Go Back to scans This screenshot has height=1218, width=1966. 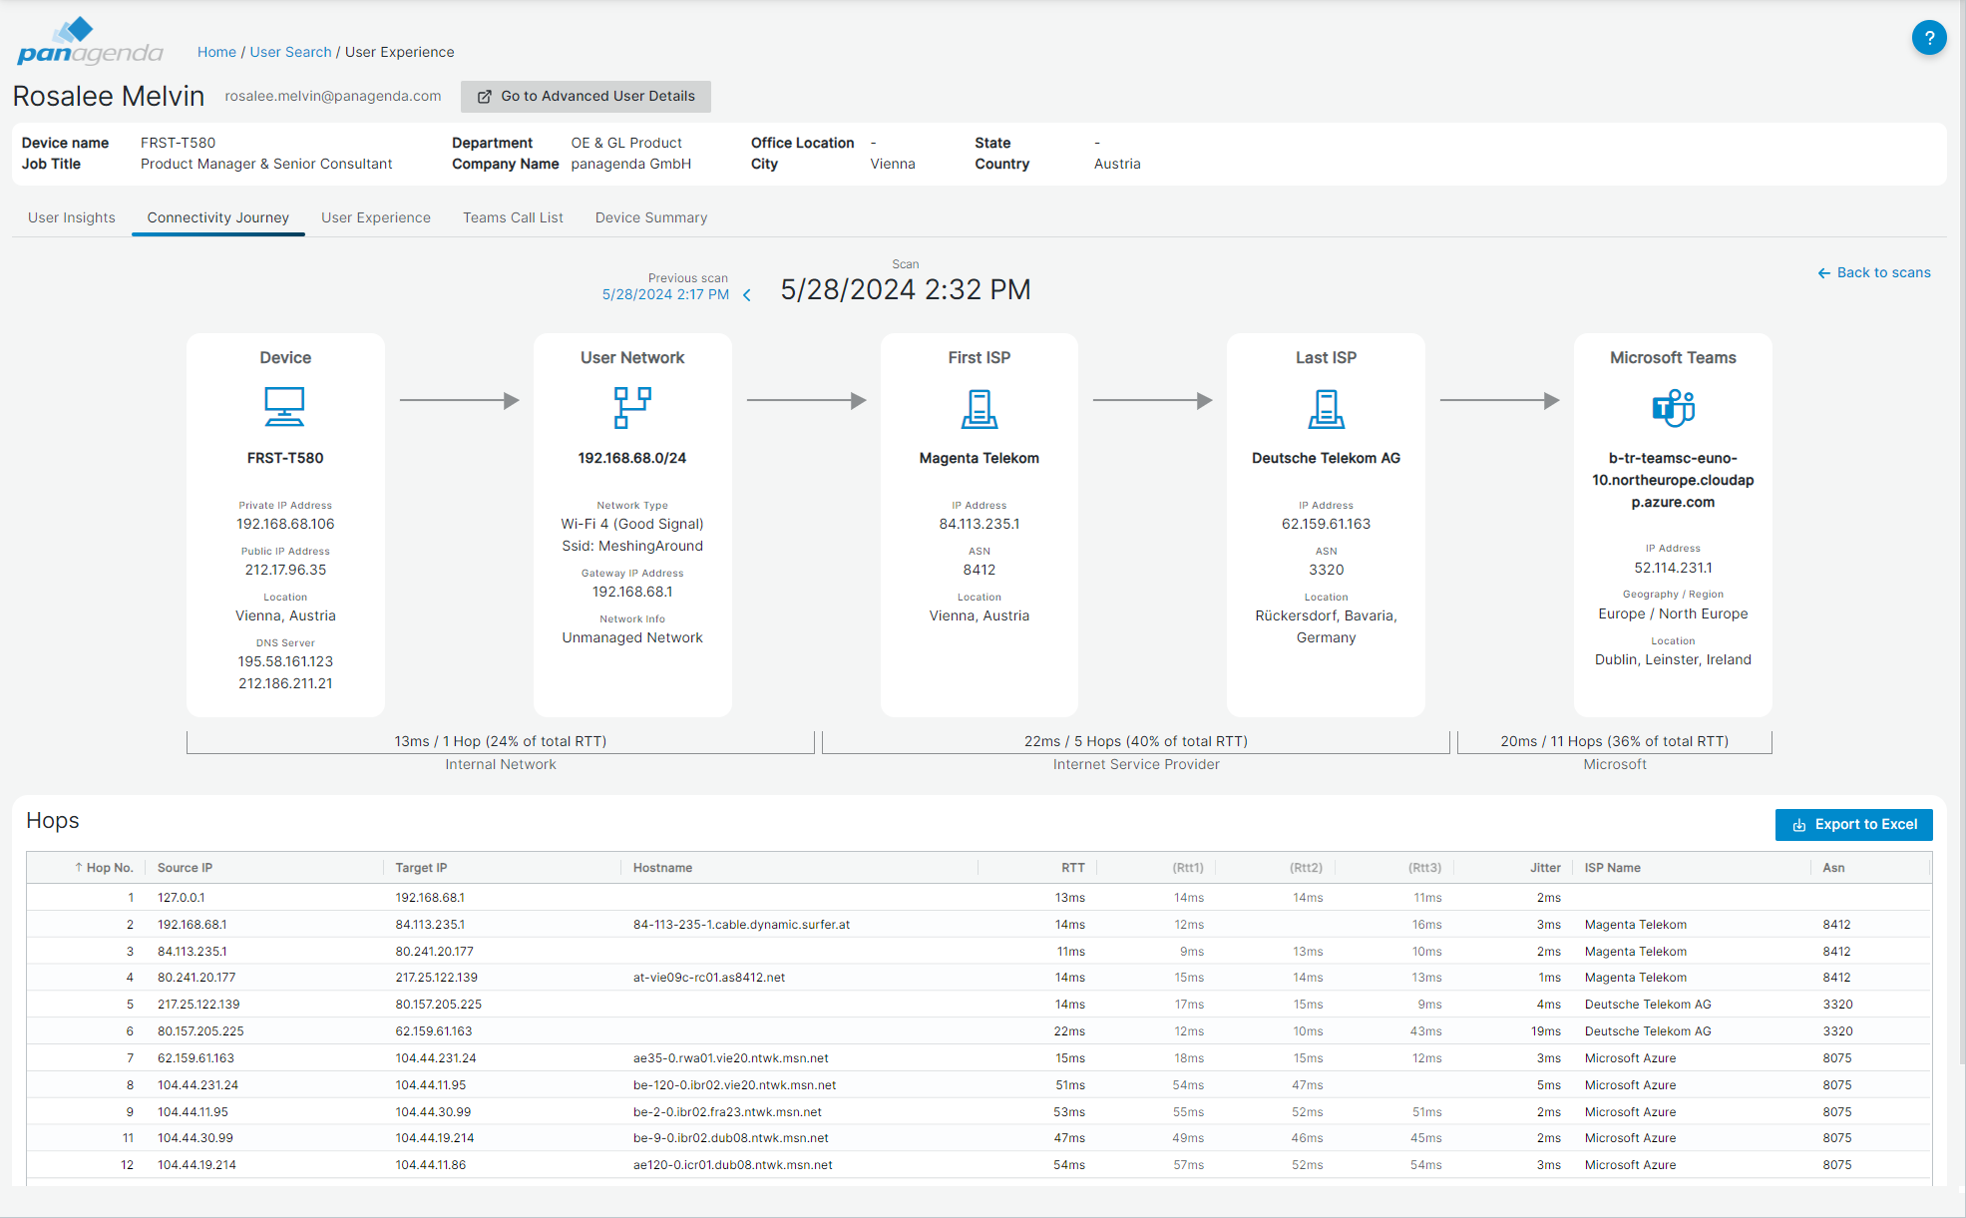pyautogui.click(x=1873, y=273)
